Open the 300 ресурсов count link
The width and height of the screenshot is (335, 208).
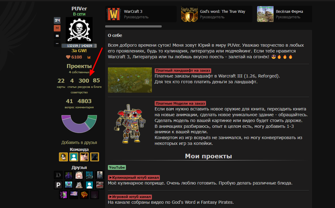click(x=84, y=83)
